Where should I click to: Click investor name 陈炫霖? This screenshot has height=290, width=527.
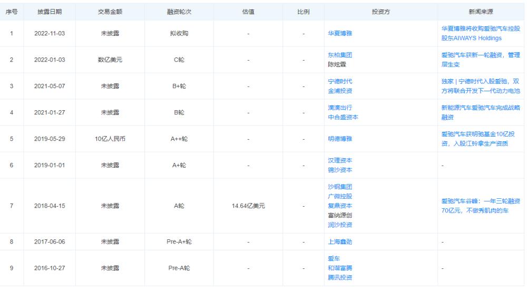click(x=337, y=64)
